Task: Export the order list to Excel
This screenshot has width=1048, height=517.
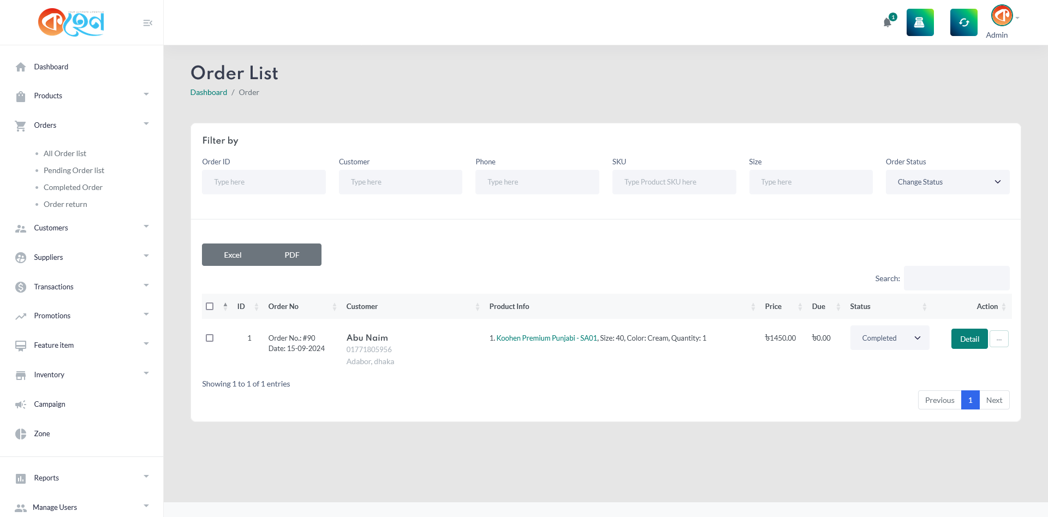Action: tap(233, 255)
